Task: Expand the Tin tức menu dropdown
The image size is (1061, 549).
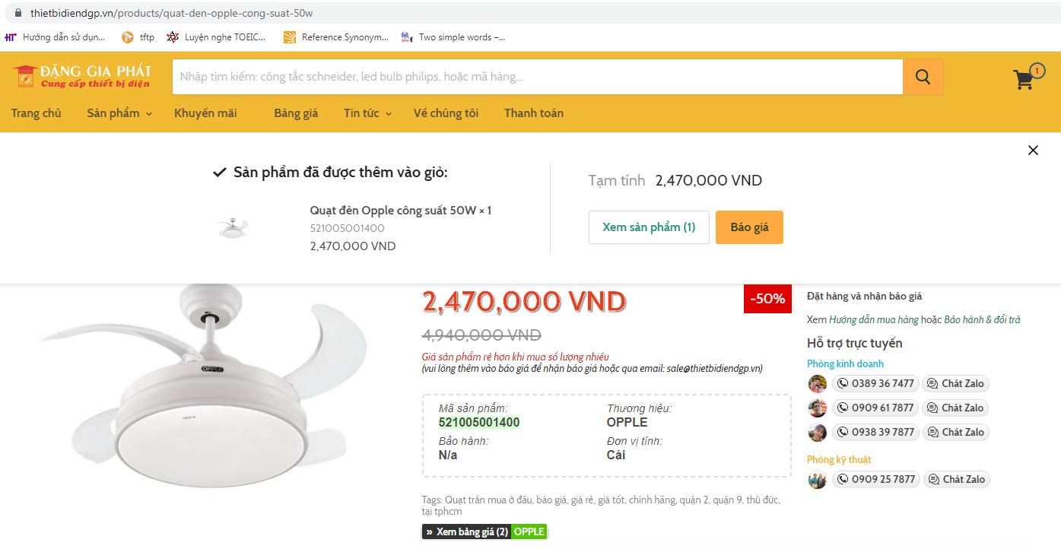Action: 367,113
